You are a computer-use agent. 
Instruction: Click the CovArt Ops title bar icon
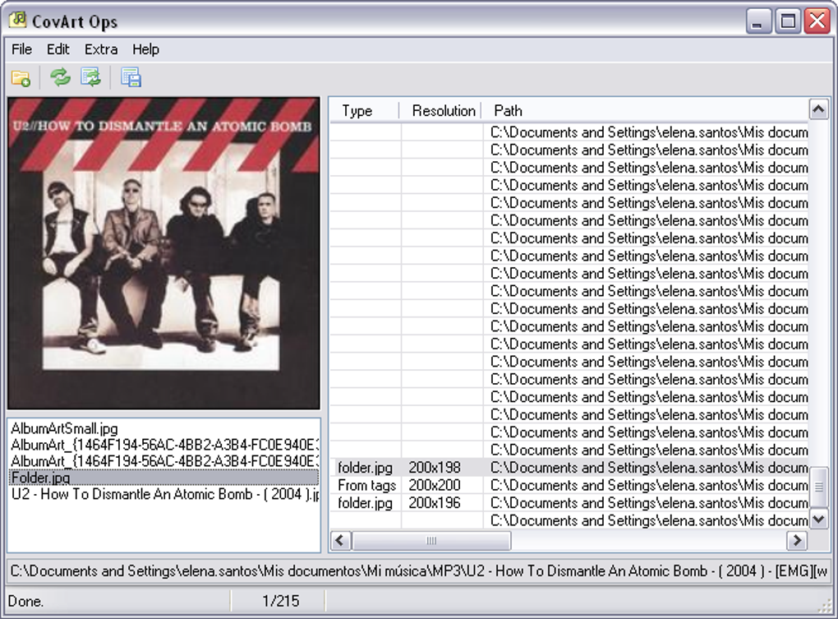(17, 20)
